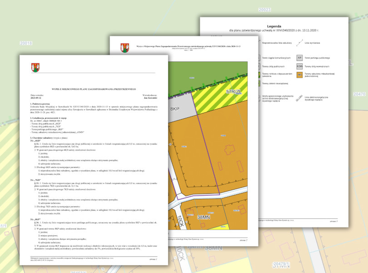Click the 'Teren parkingu publicznego 8KP' list line
Viewport: 368px width, 273px height.
click(x=47, y=129)
